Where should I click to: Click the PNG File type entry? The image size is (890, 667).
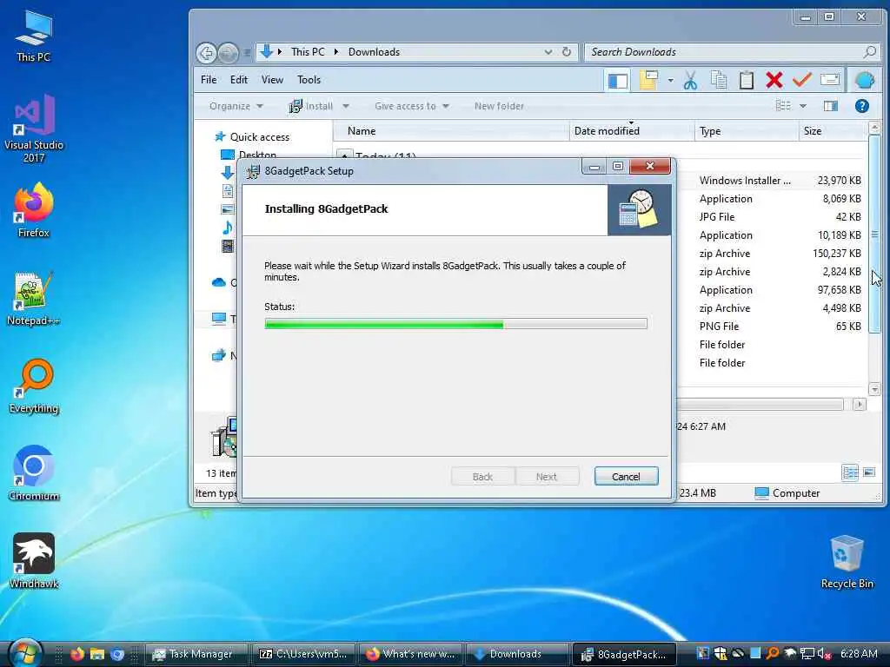[x=719, y=327]
